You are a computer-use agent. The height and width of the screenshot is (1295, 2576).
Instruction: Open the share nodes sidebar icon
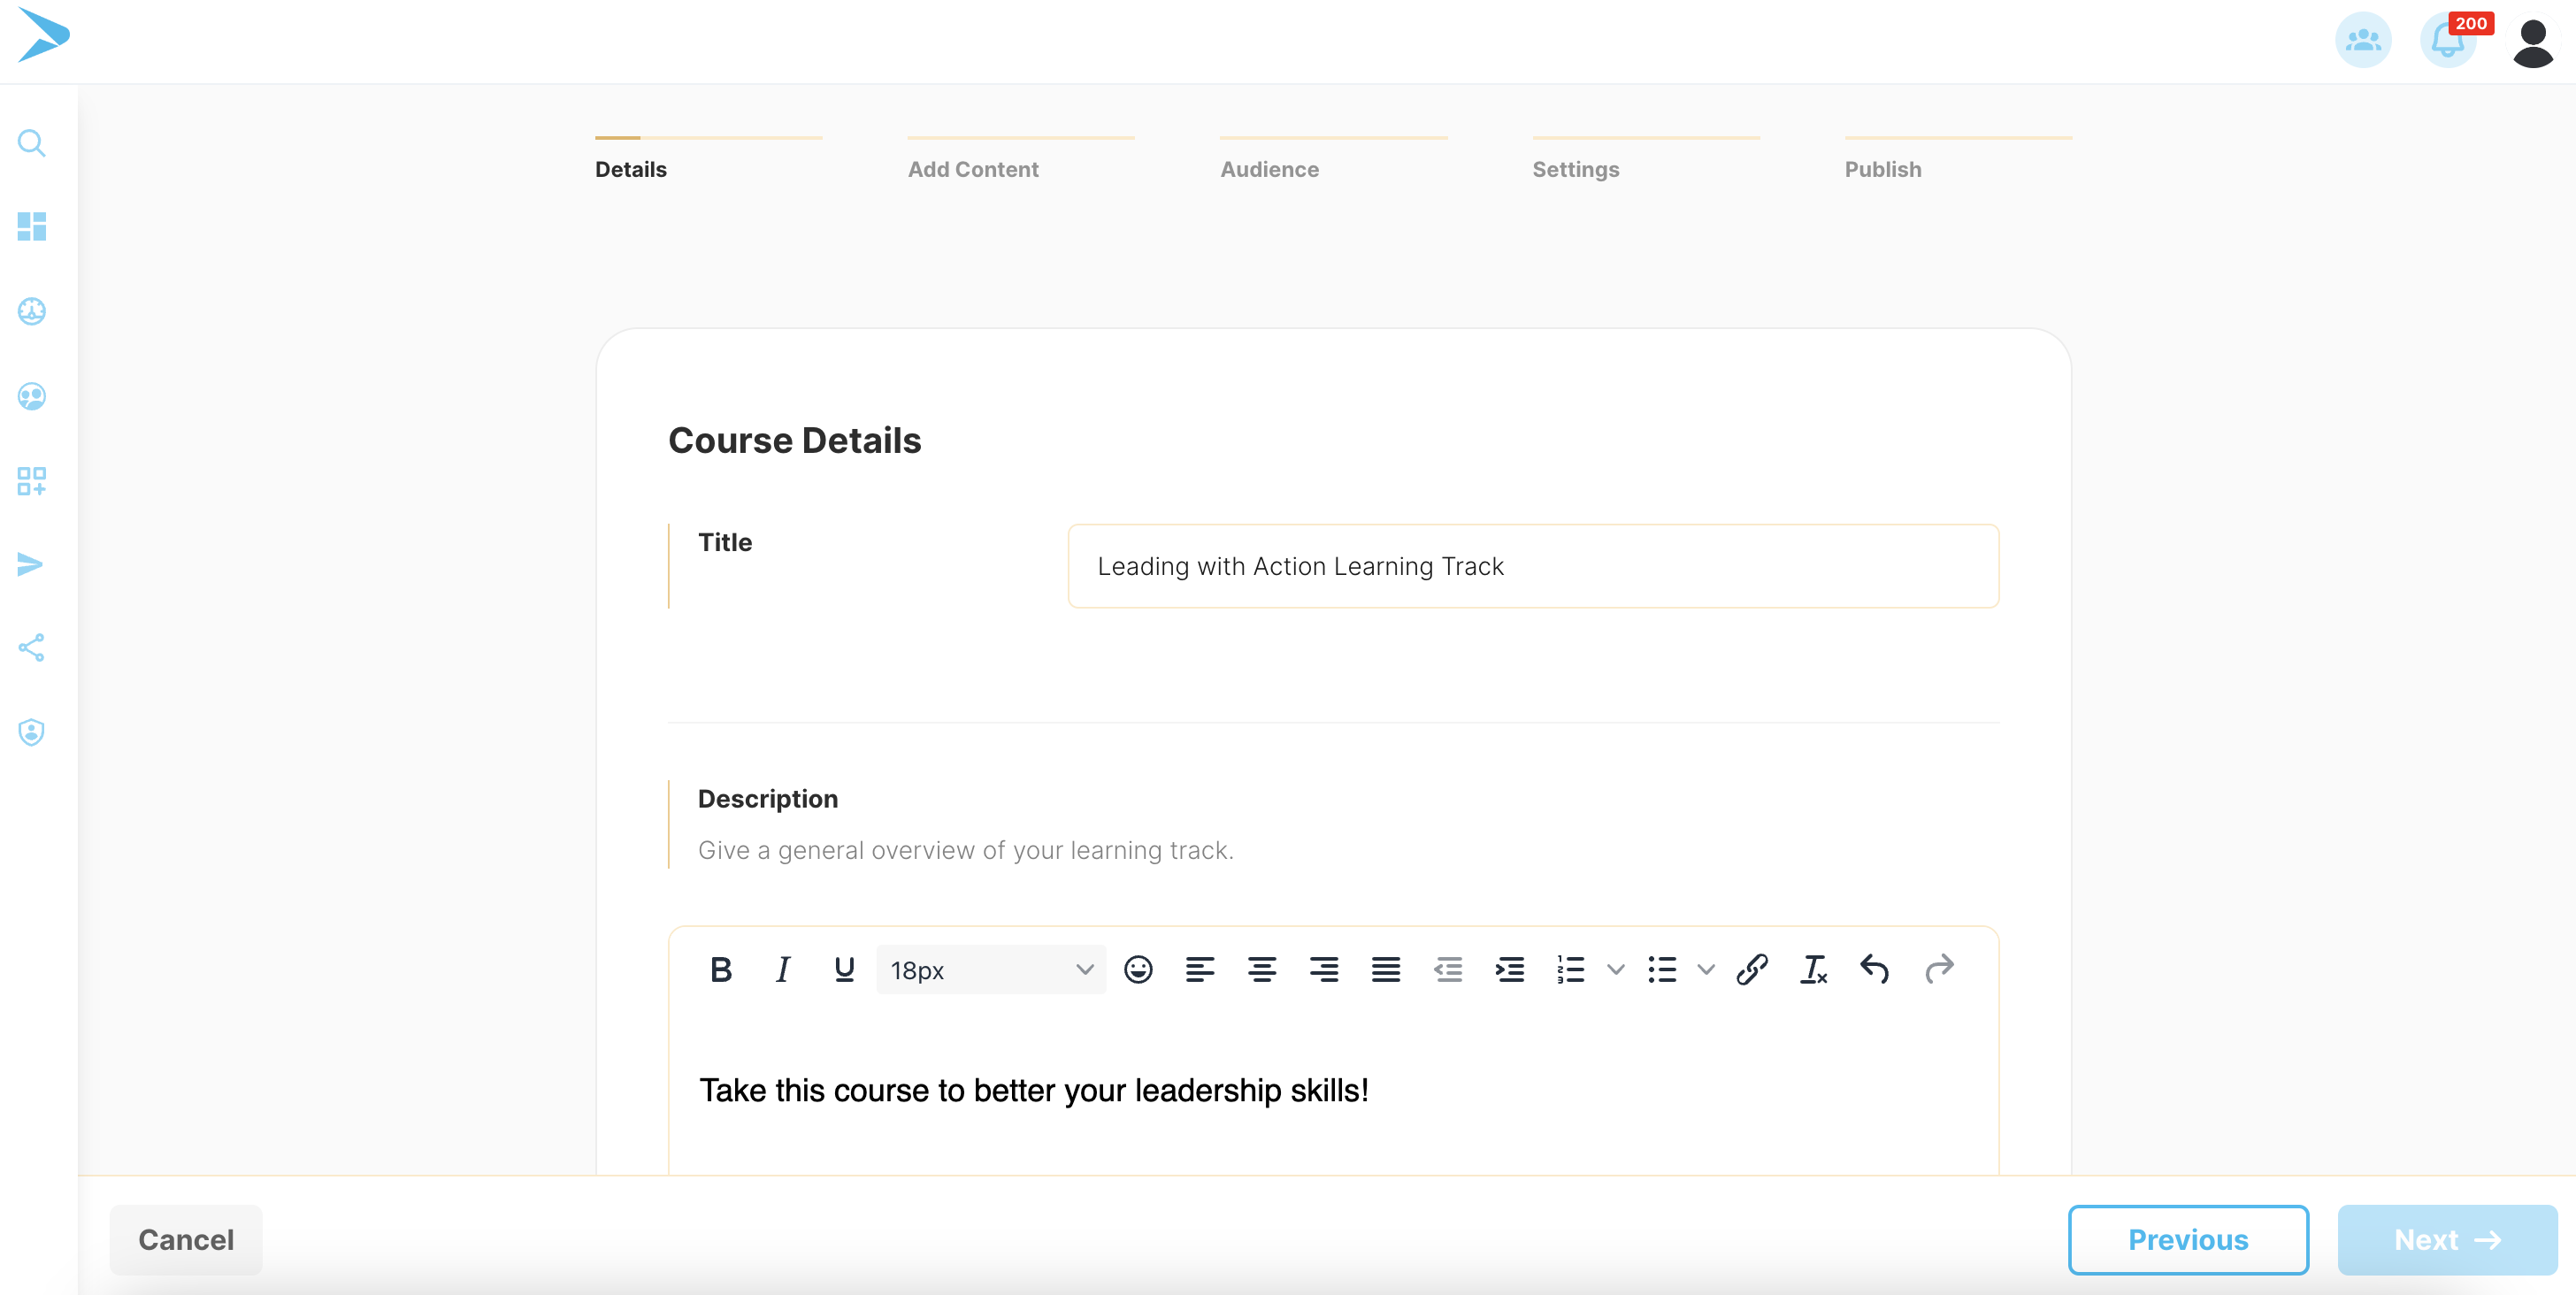[x=31, y=648]
